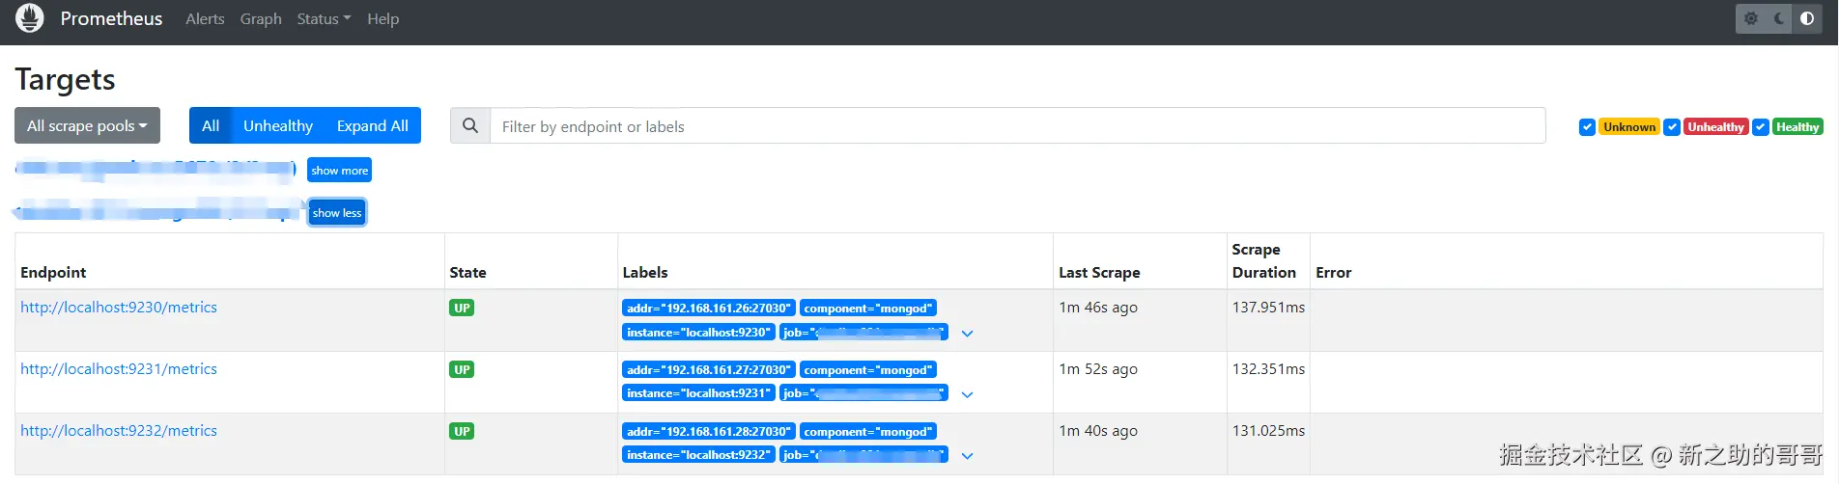Select the 137.951ms scrape duration
The width and height of the screenshot is (1839, 484).
tap(1268, 307)
